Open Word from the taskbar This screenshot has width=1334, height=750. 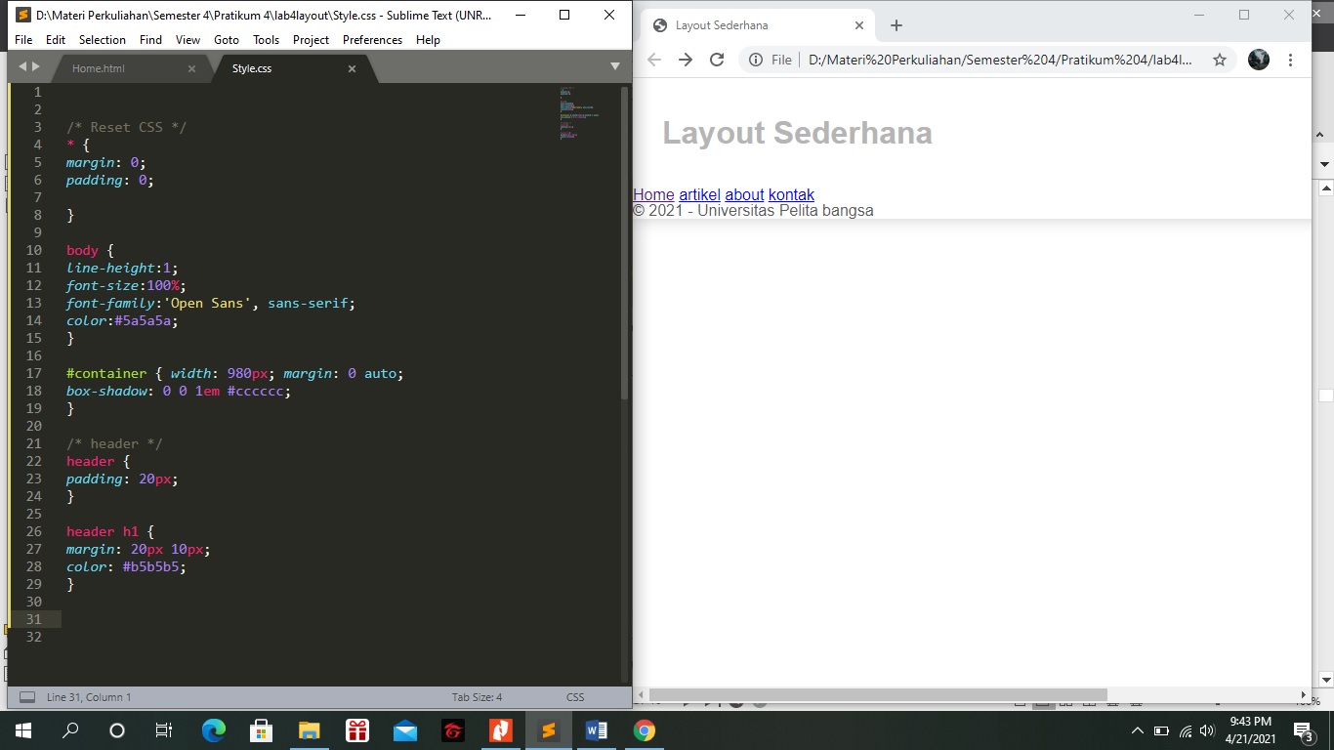click(x=596, y=730)
